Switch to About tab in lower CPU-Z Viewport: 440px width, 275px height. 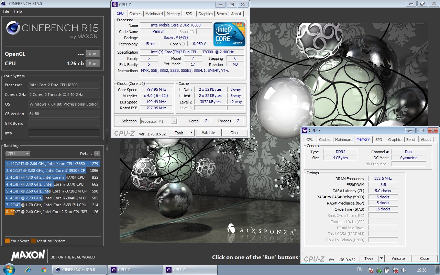pyautogui.click(x=426, y=140)
